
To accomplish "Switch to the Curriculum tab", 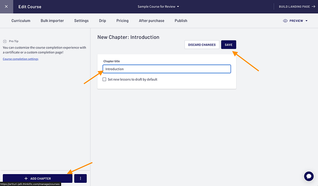I will [21, 21].
